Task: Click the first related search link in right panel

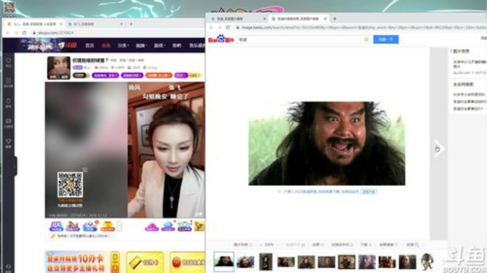Action: 469,95
